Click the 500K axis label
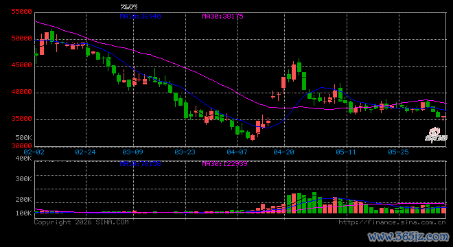The height and width of the screenshot is (247, 453). [24, 137]
